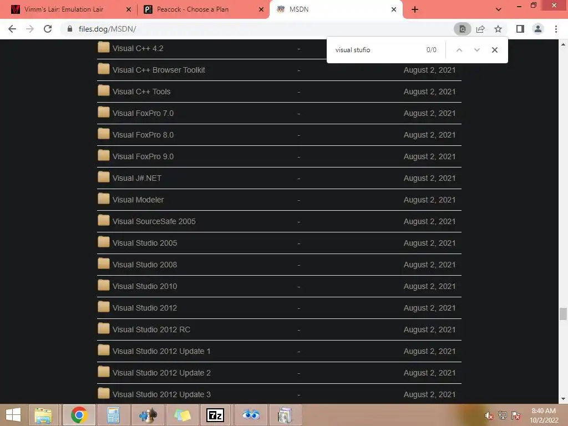This screenshot has height=426, width=568.
Task: Close the MSDN tab
Action: pyautogui.click(x=394, y=9)
